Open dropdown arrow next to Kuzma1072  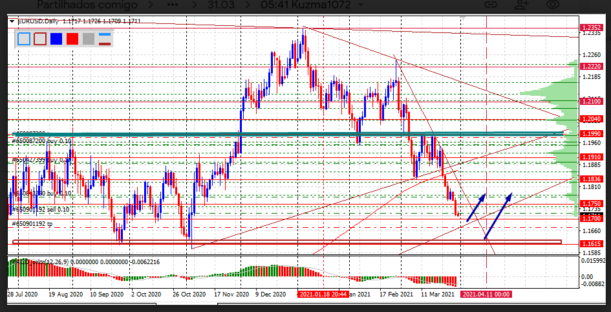click(360, 5)
